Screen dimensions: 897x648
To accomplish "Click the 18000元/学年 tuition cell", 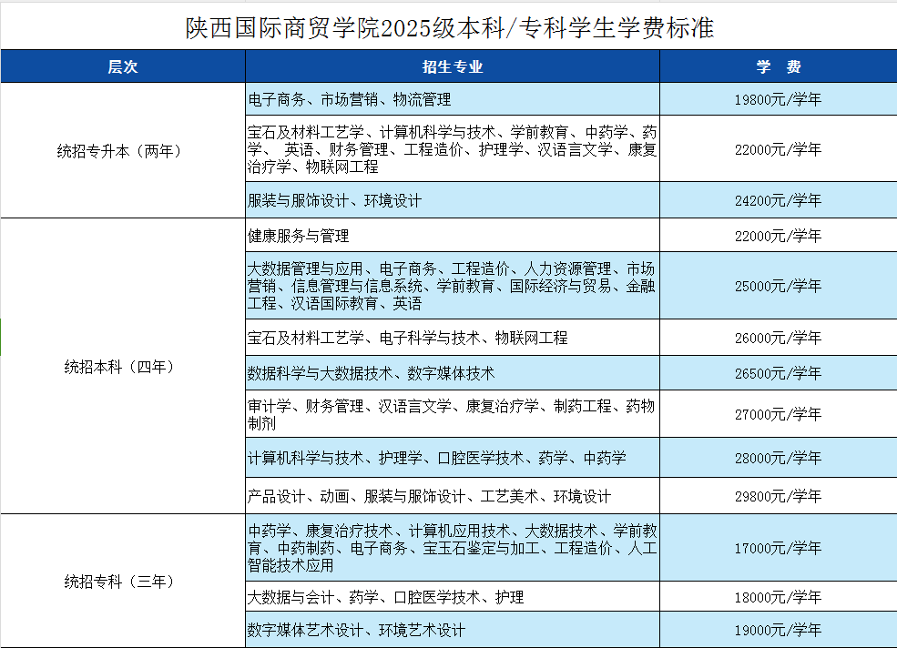I will (x=779, y=596).
